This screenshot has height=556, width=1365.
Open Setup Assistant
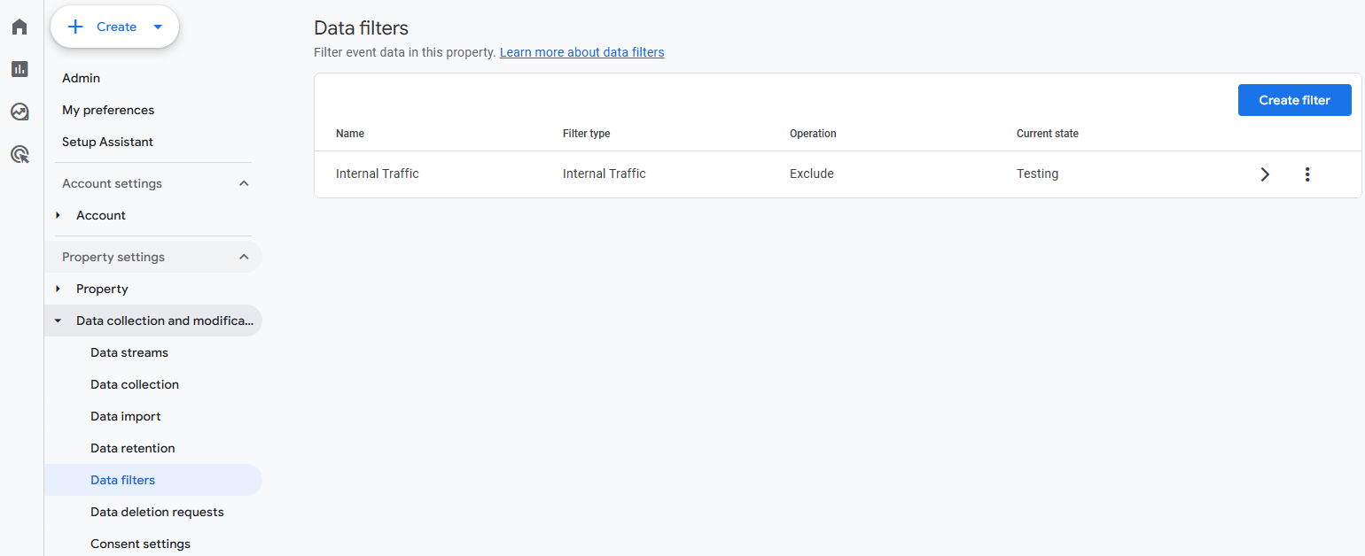click(x=107, y=142)
